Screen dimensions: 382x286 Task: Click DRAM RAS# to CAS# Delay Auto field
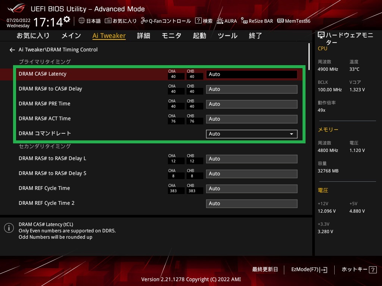click(252, 89)
